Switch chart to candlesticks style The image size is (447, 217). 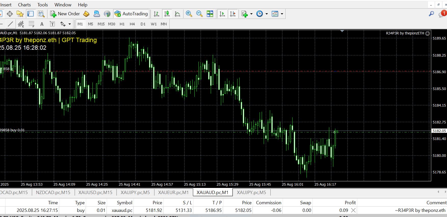(167, 14)
